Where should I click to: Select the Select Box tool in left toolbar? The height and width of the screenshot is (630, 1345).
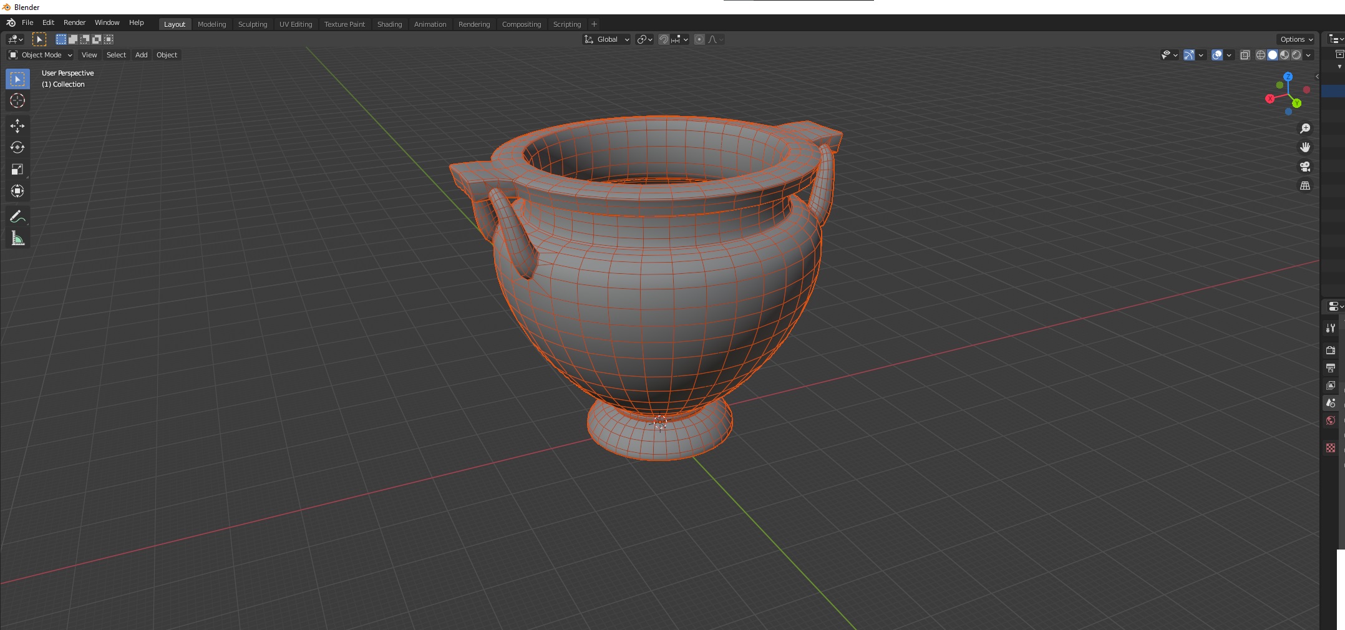click(17, 79)
